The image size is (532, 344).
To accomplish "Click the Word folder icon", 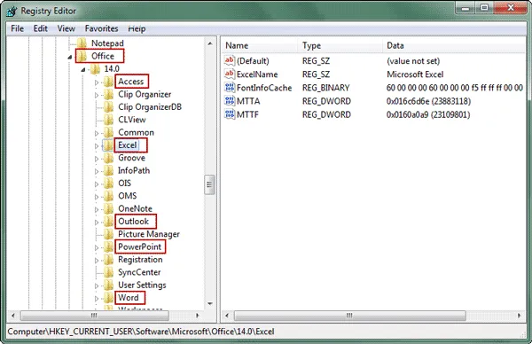I will click(x=108, y=298).
